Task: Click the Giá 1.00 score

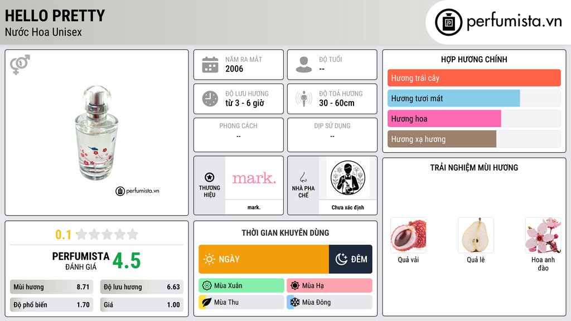Action: pyautogui.click(x=142, y=305)
